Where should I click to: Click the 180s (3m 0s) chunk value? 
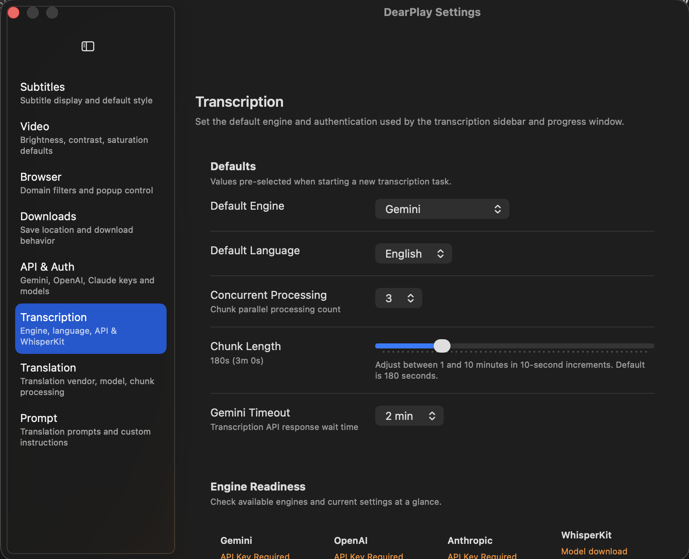(x=237, y=361)
